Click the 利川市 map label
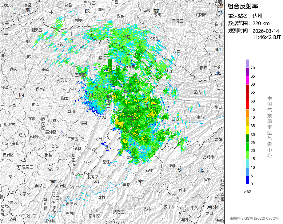Viewport: 283px width, 224px height. click(176, 166)
